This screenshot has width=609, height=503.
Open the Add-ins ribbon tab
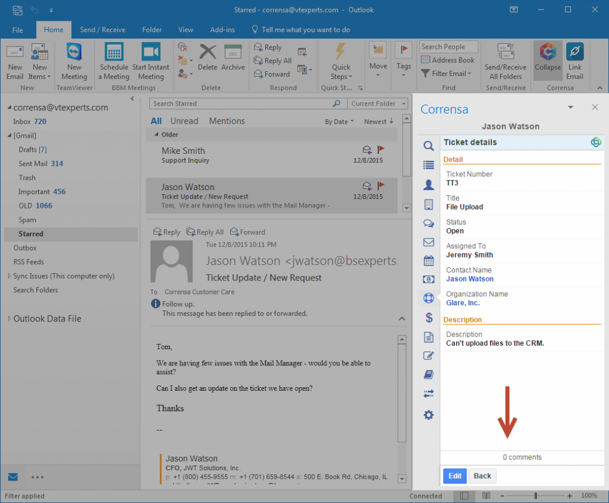click(x=222, y=30)
